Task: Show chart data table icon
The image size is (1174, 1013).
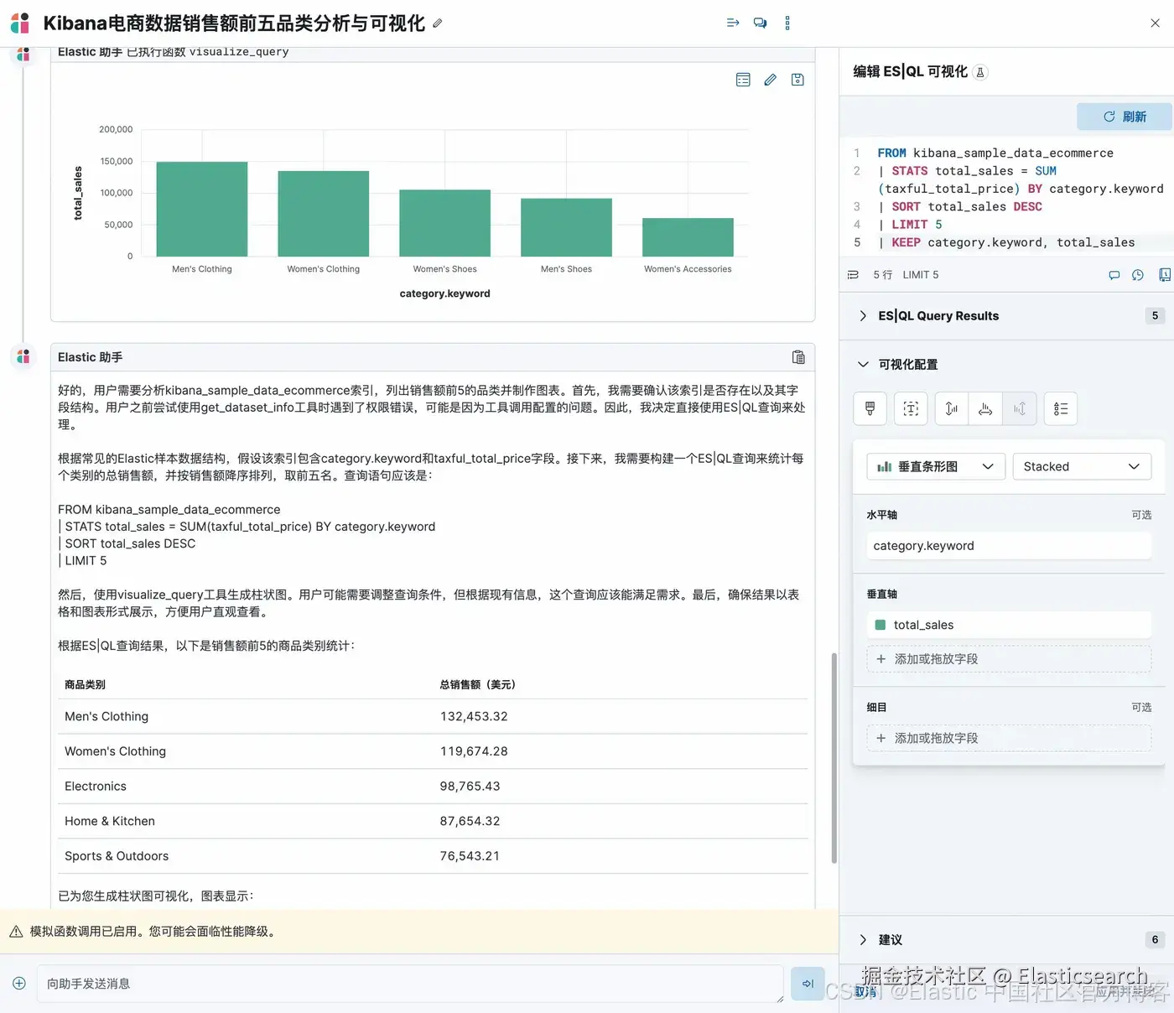Action: pos(743,80)
